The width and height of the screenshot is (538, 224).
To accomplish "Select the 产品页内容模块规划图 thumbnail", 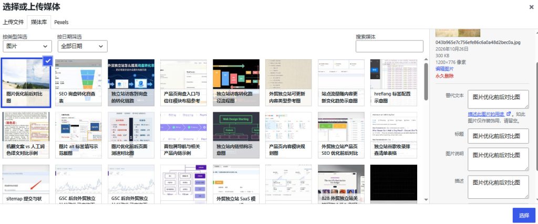I will (x=288, y=135).
